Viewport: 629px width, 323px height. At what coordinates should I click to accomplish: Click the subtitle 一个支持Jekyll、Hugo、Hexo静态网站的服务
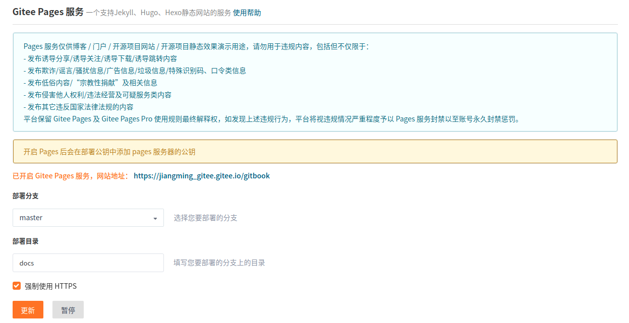pos(158,13)
